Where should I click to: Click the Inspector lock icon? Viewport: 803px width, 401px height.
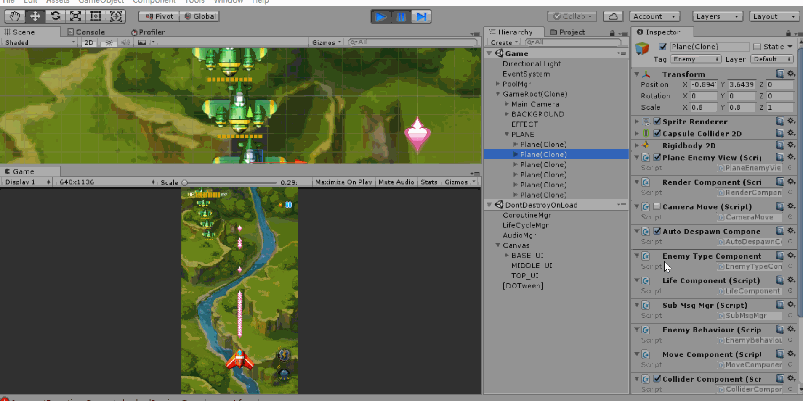click(788, 32)
